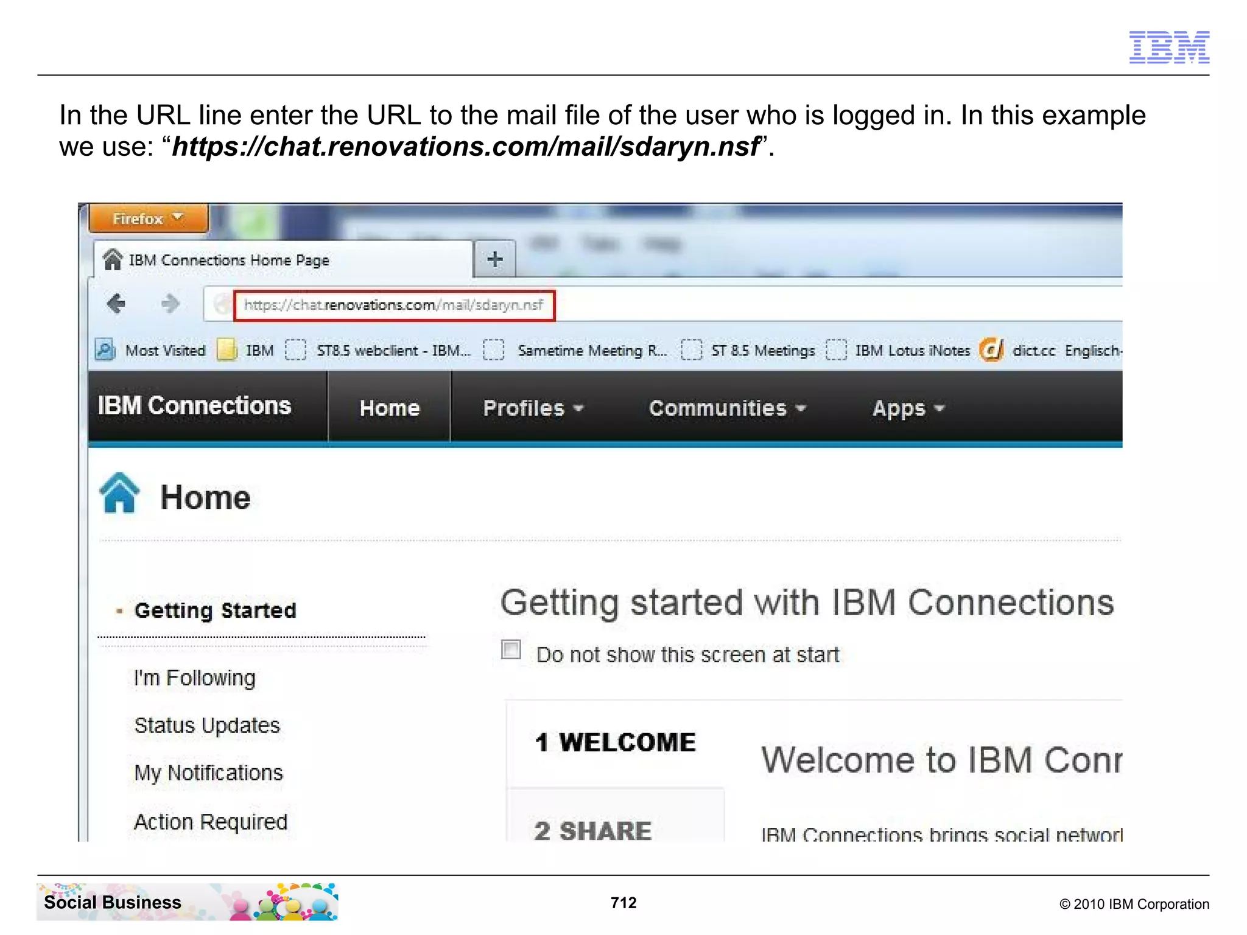1247x935 pixels.
Task: Open the dict.cc Englisch bookmark
Action: [1067, 351]
